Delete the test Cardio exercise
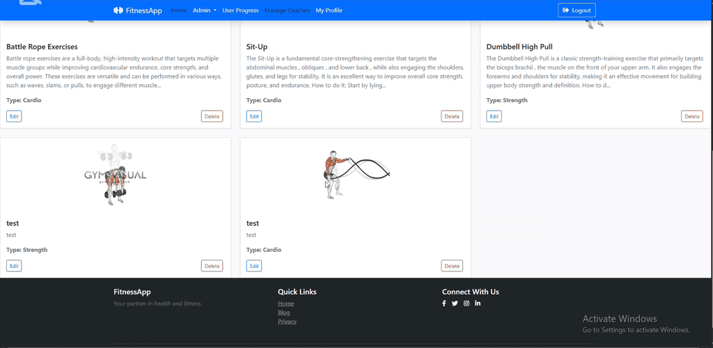Image resolution: width=713 pixels, height=348 pixels. [x=452, y=266]
